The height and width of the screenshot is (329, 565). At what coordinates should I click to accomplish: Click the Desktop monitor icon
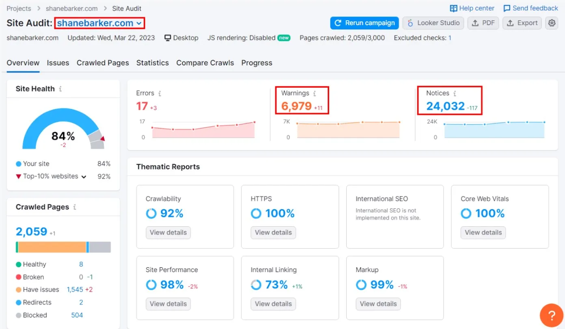click(x=168, y=38)
